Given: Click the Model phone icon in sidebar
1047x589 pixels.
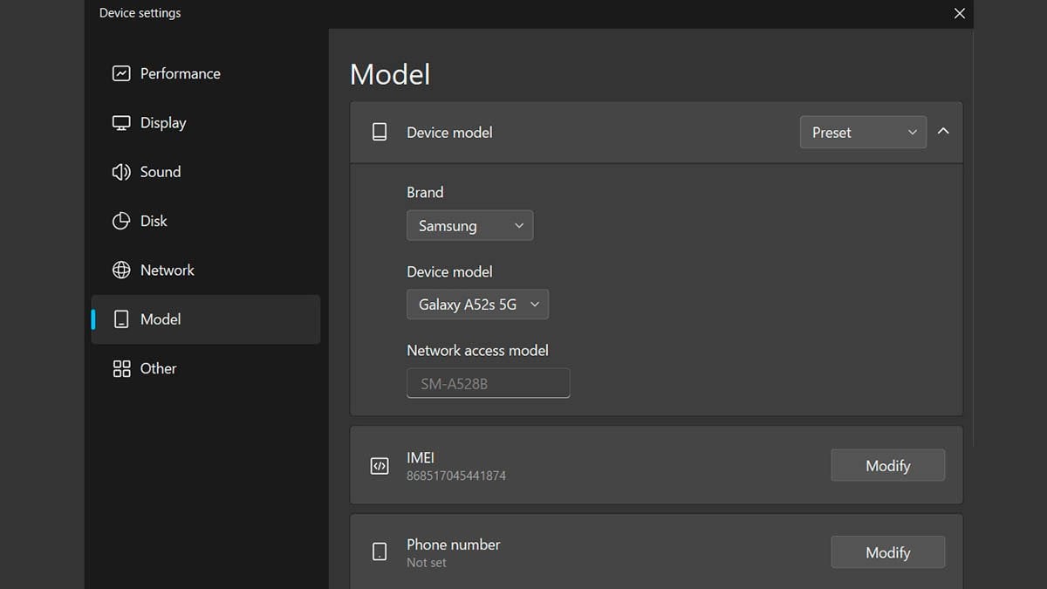Looking at the screenshot, I should coord(121,319).
